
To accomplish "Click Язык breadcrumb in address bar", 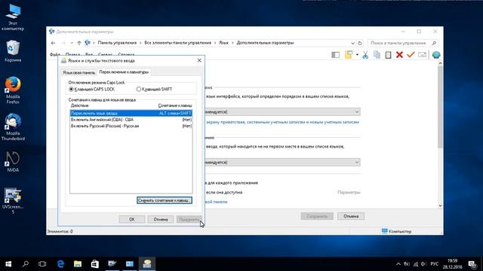I will tap(223, 43).
